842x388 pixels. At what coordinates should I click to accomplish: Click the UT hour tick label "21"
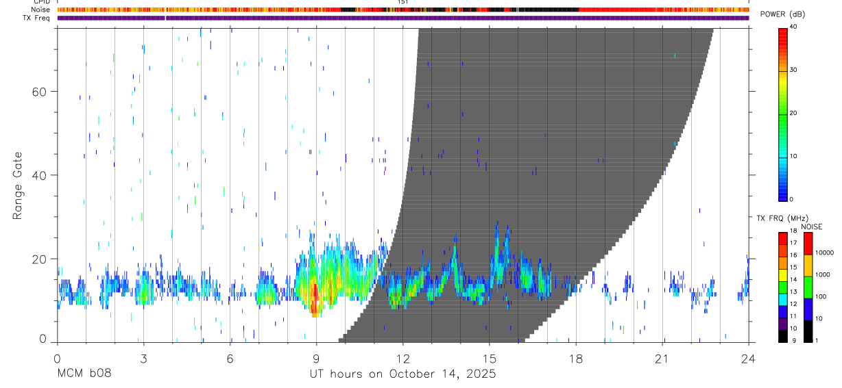pos(662,358)
